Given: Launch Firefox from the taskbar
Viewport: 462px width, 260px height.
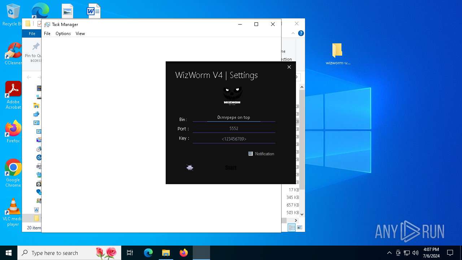Looking at the screenshot, I should click(183, 253).
